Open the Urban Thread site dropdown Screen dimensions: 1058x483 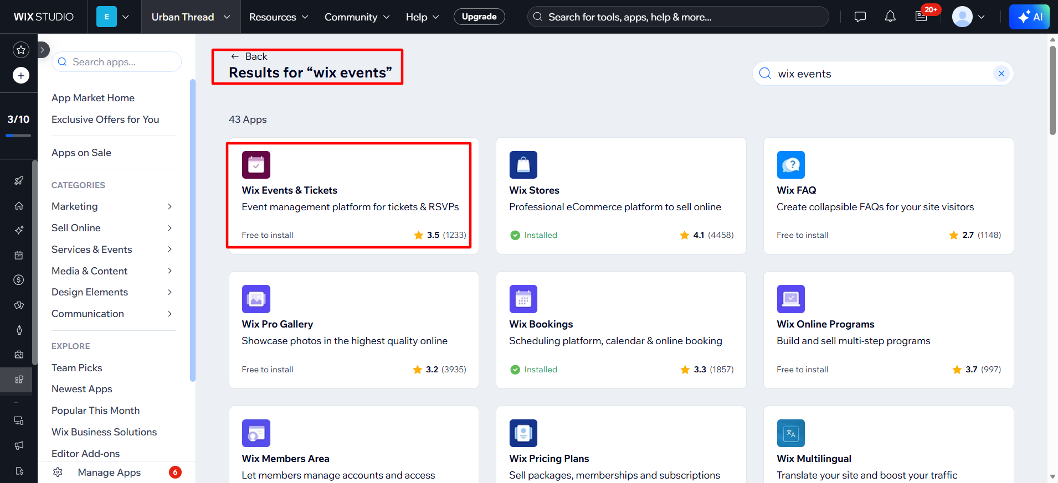pos(191,17)
